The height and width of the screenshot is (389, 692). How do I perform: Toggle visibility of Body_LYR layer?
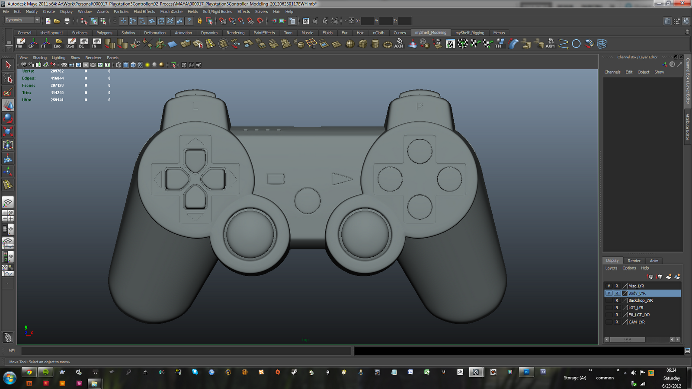click(x=609, y=293)
